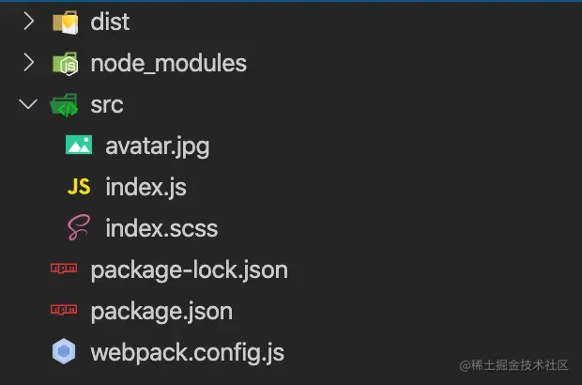Click the node_modules folder icon

click(65, 63)
